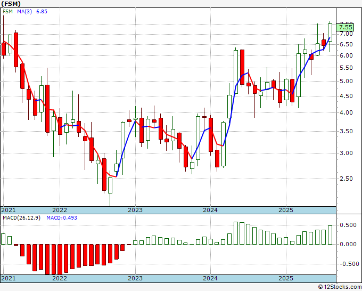Click 2023 on the price chart time axis
This screenshot has width=362, height=291.
pos(135,210)
